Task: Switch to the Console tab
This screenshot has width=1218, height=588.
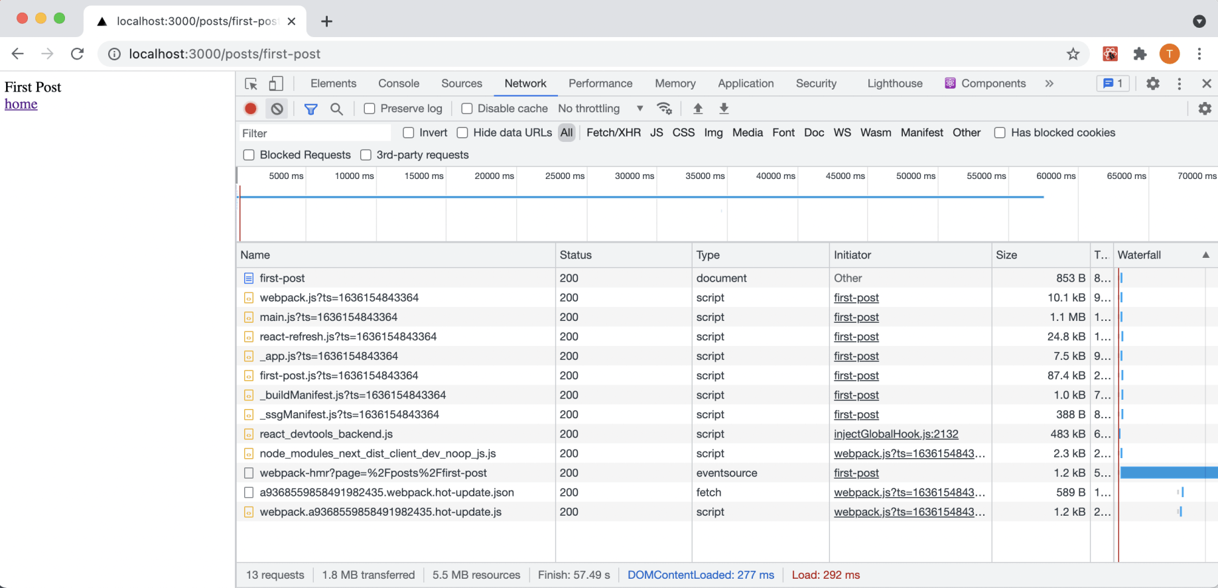Action: pyautogui.click(x=399, y=84)
